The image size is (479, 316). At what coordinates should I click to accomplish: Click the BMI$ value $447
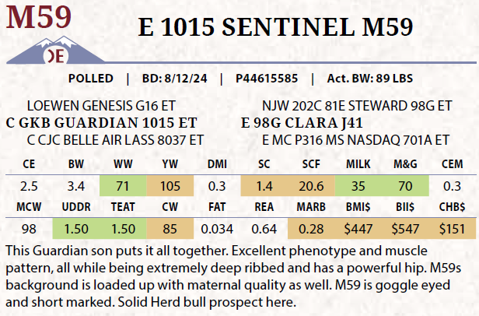[358, 229]
